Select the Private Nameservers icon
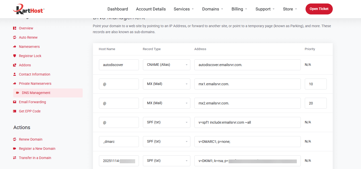Image resolution: width=361 pixels, height=169 pixels. [x=15, y=83]
